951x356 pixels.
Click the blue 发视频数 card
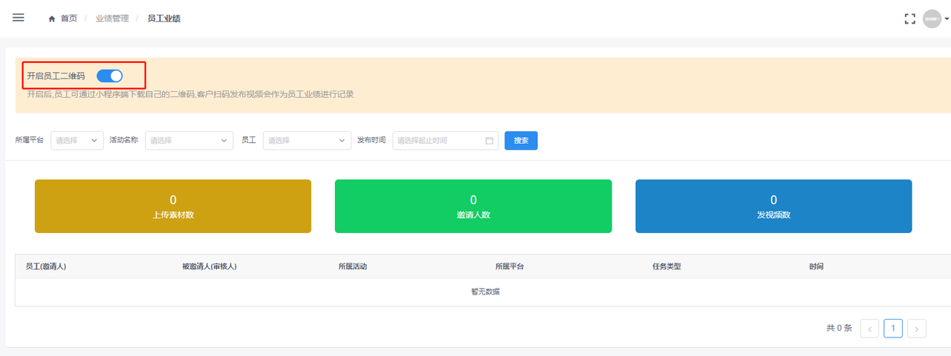[773, 206]
